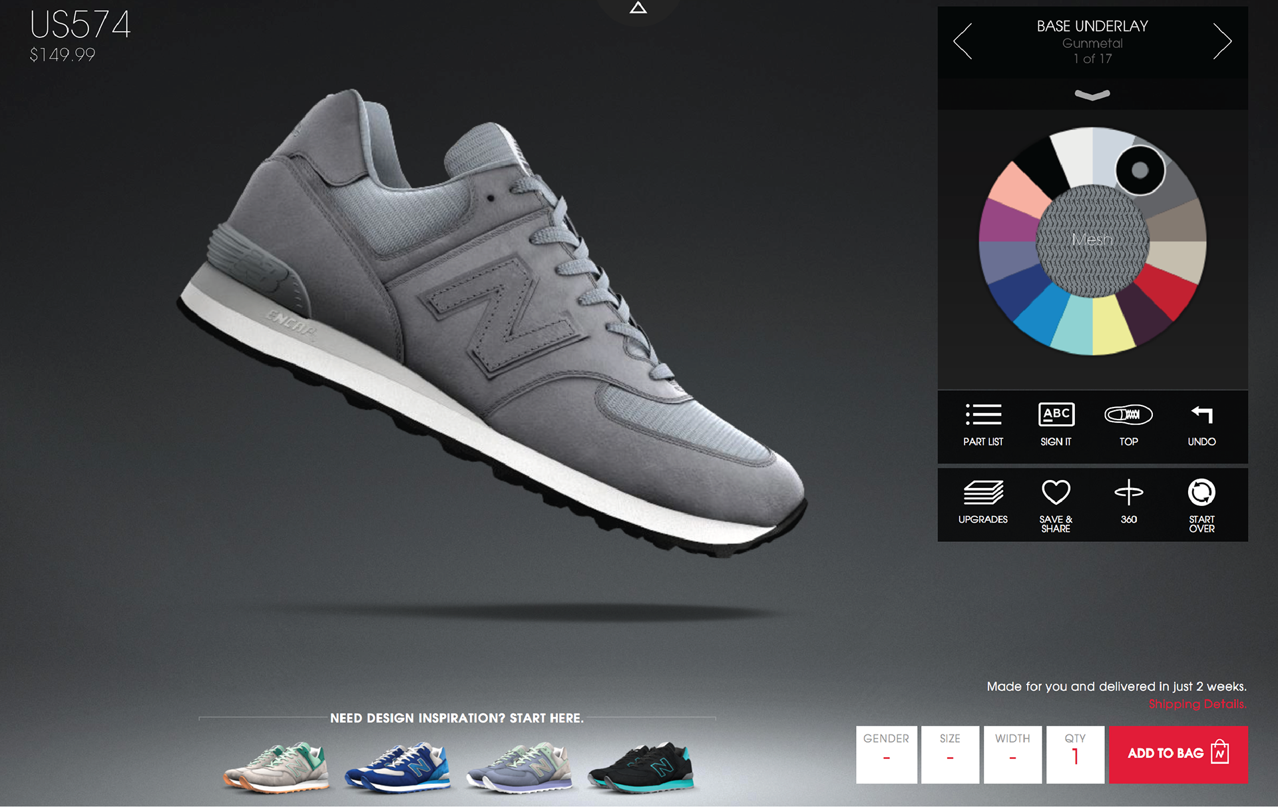Undo the last change
This screenshot has width=1278, height=807.
click(x=1201, y=425)
